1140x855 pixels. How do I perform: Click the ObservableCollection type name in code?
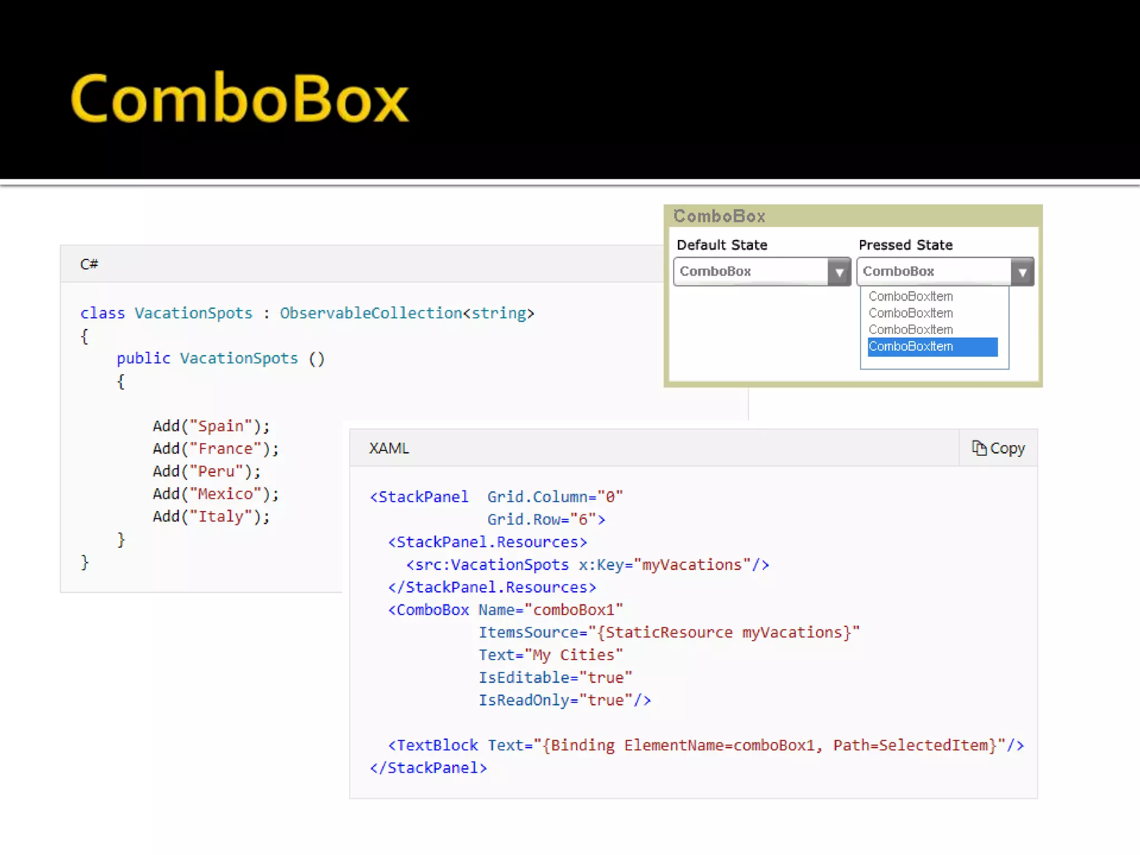coord(371,313)
